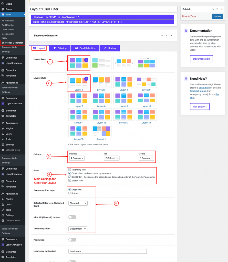Open the Team menu item

(x=13, y=15)
